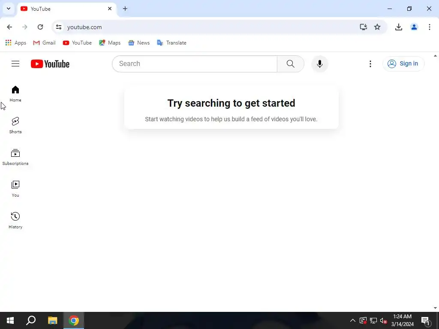Start voice search with microphone icon
The image size is (439, 329).
pos(320,64)
